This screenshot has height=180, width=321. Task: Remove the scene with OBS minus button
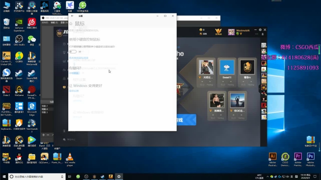(48, 135)
